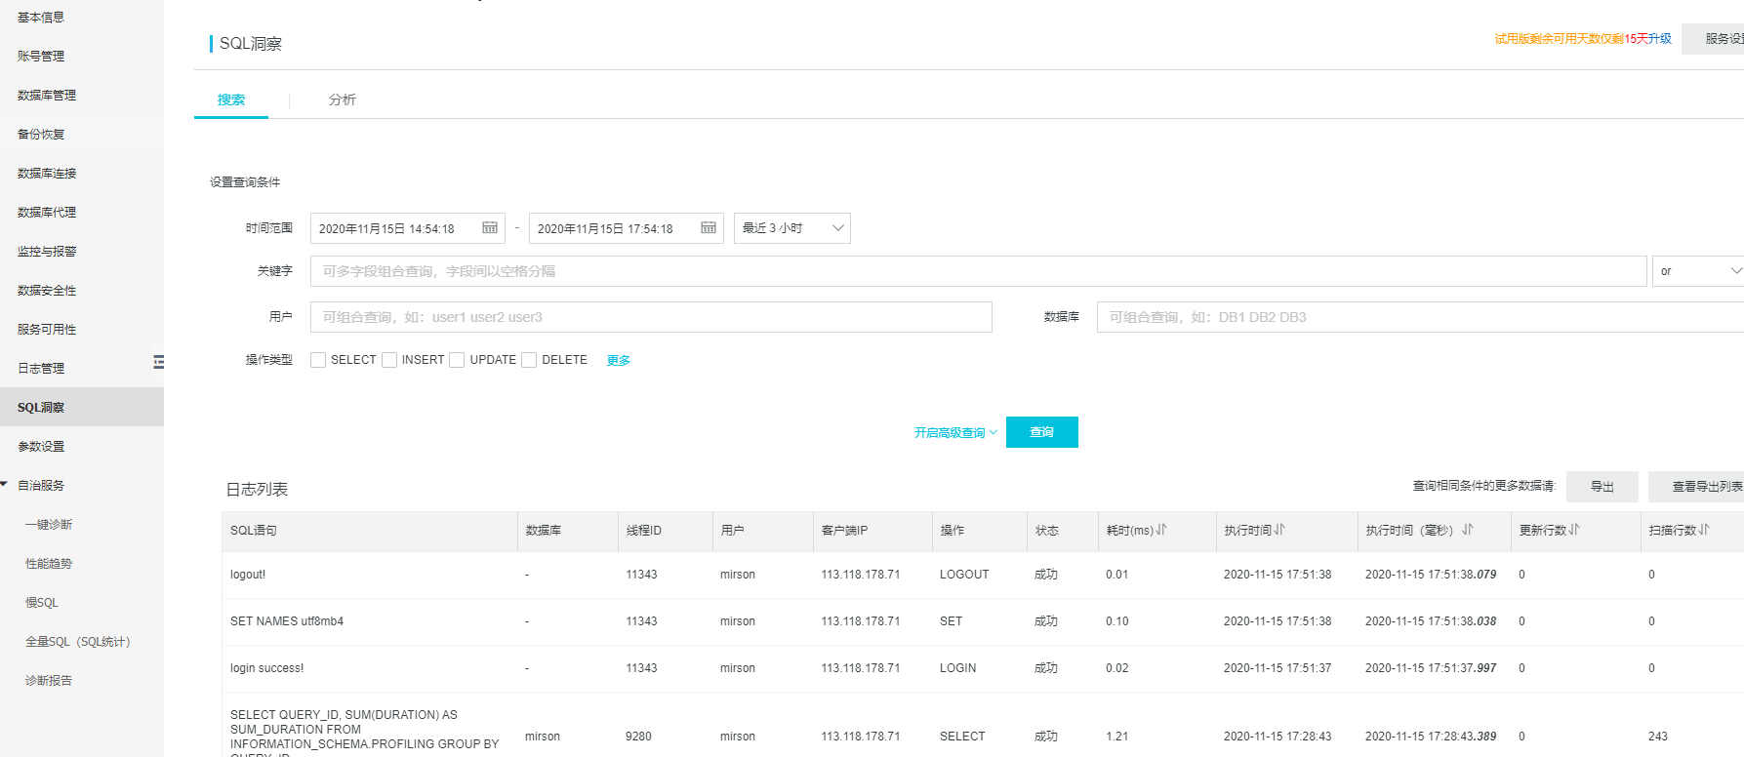1744x757 pixels.
Task: Switch to the 分析 tab
Action: tap(342, 100)
